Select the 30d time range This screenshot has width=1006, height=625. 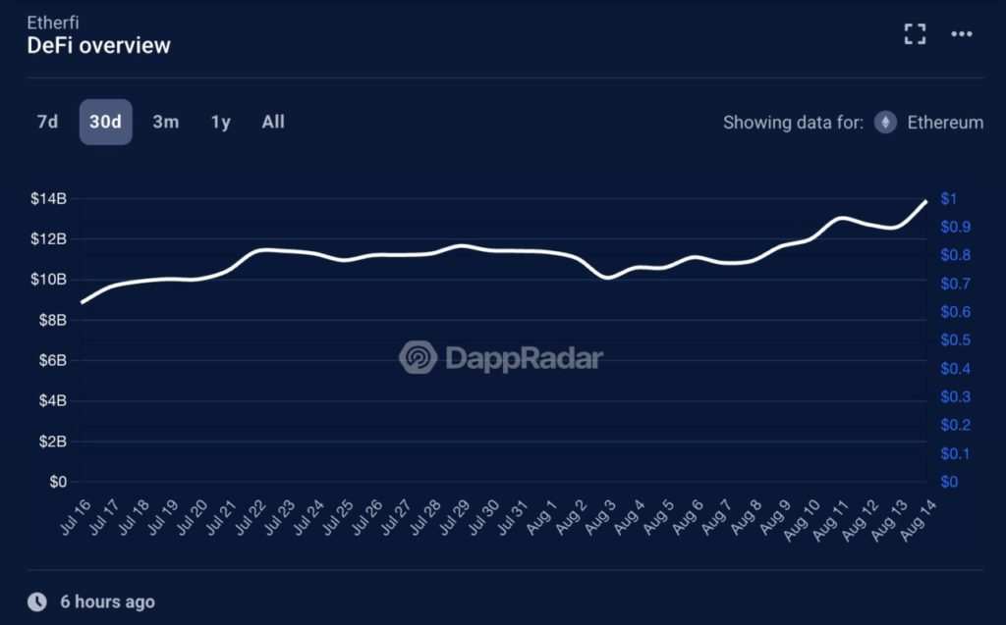pos(105,122)
